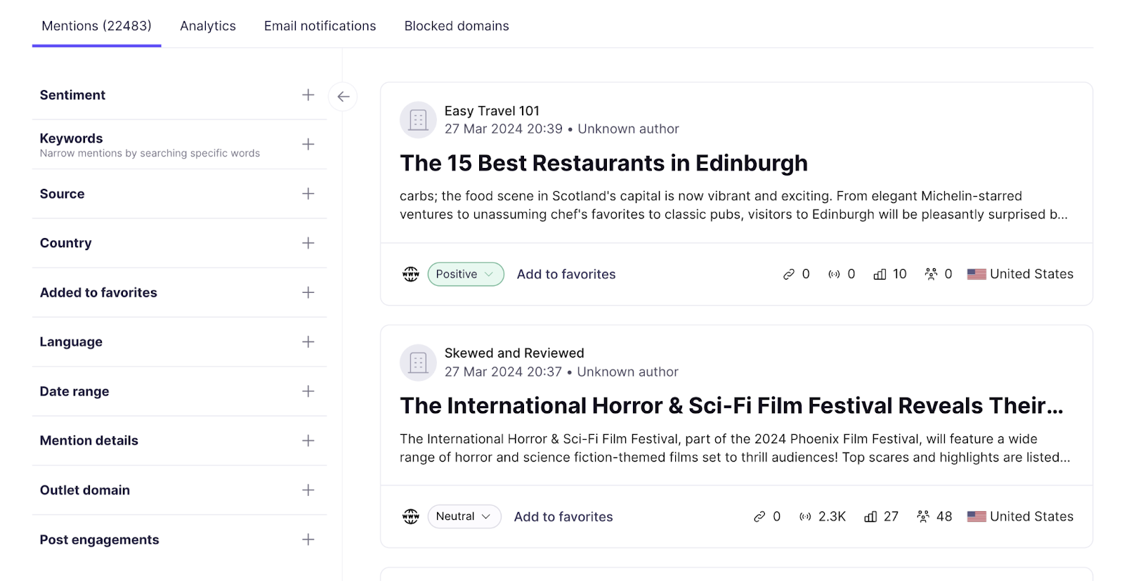Click the audience people icon showing 48
Image resolution: width=1124 pixels, height=581 pixels.
pos(923,517)
